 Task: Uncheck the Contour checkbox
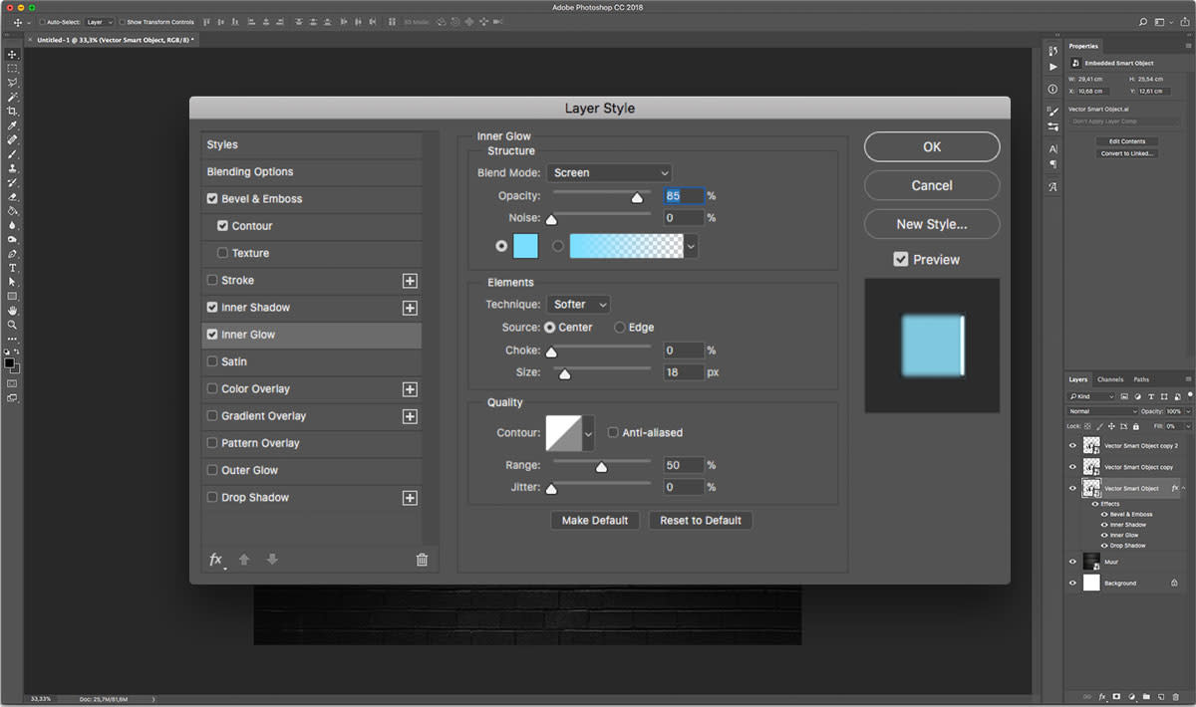(x=222, y=226)
